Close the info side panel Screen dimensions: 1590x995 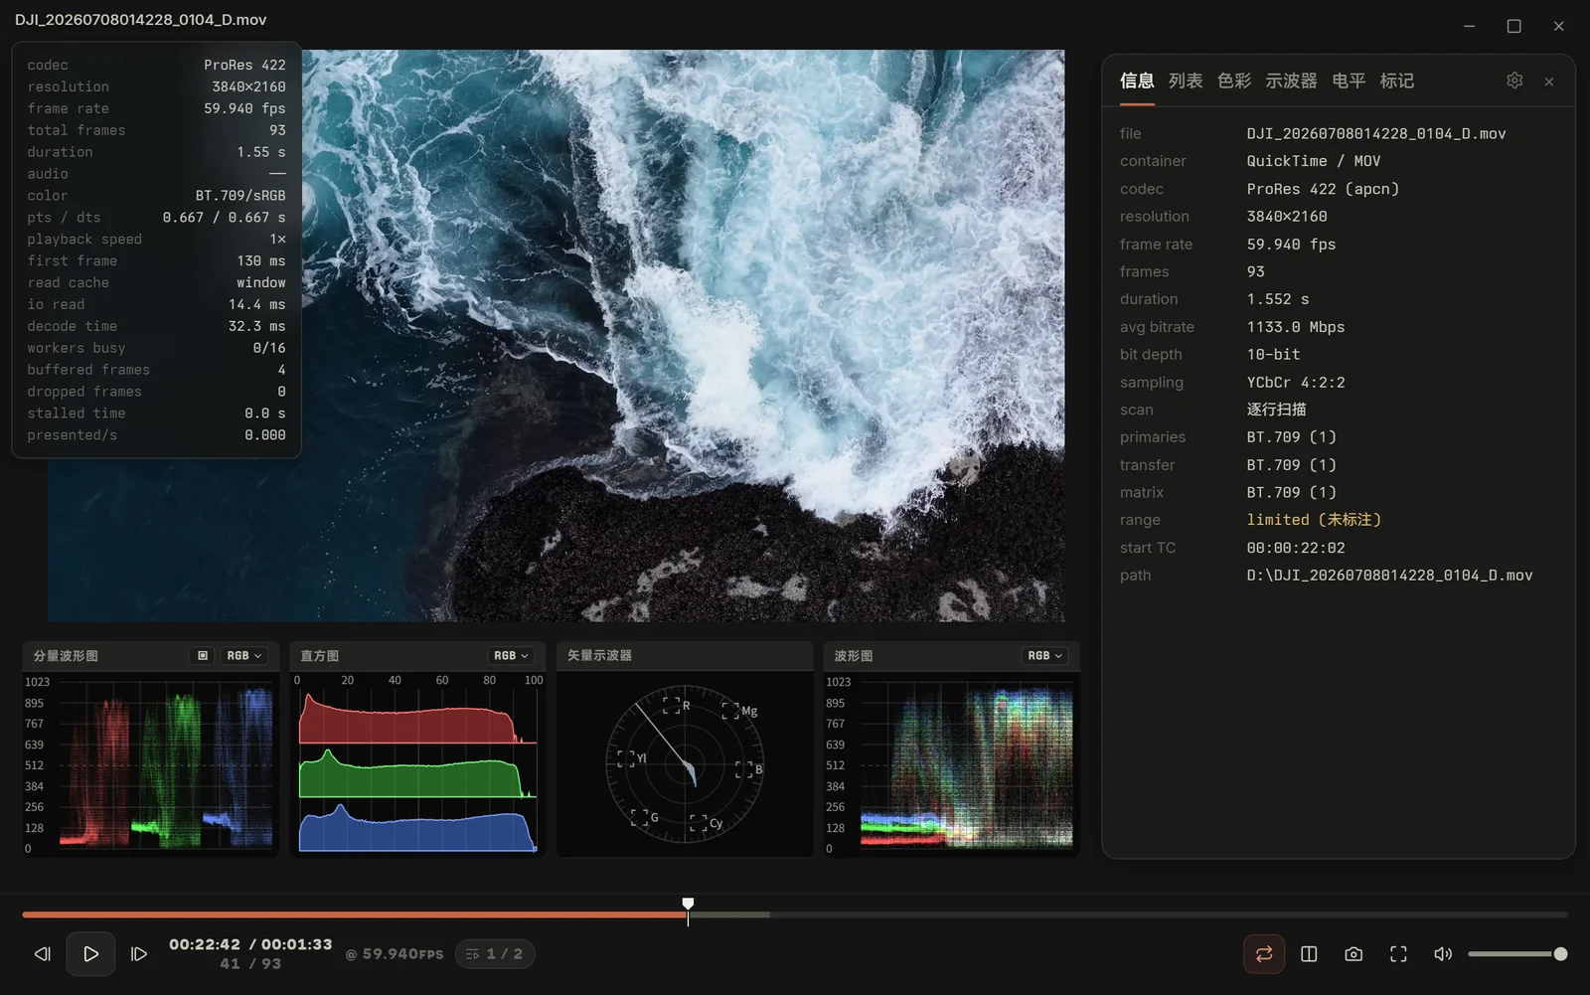pos(1549,82)
